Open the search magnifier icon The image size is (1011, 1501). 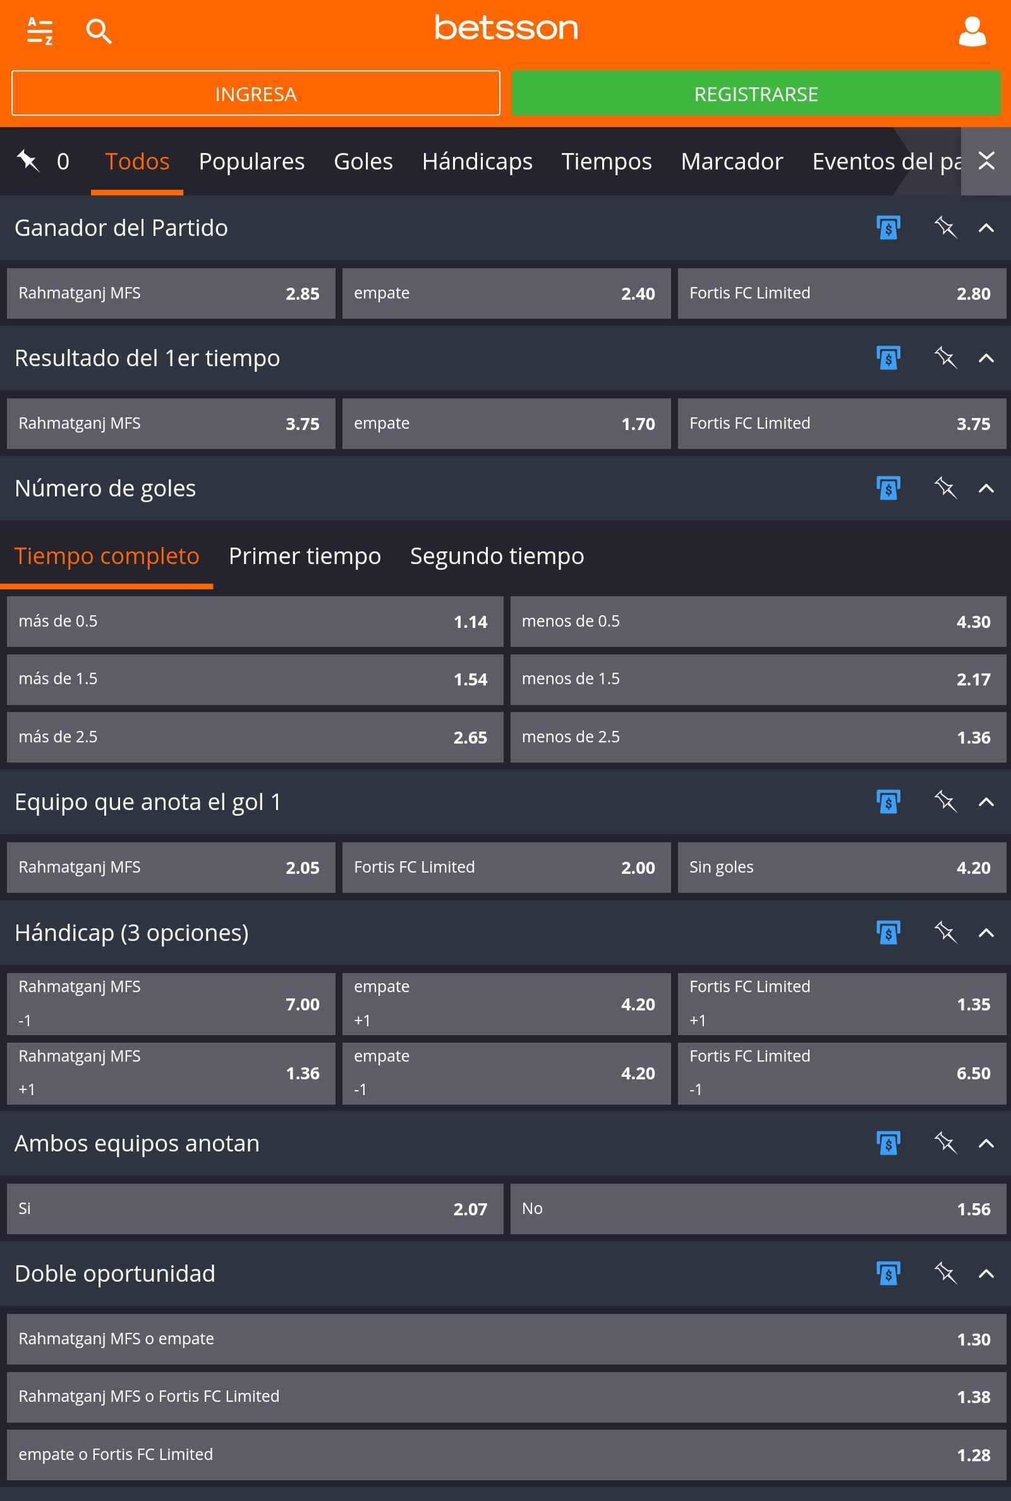[99, 30]
